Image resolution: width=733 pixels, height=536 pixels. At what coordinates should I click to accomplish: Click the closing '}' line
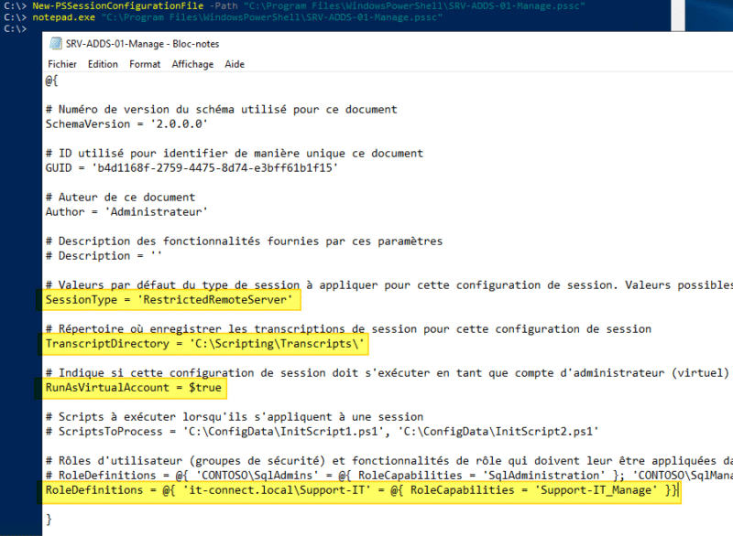(49, 520)
